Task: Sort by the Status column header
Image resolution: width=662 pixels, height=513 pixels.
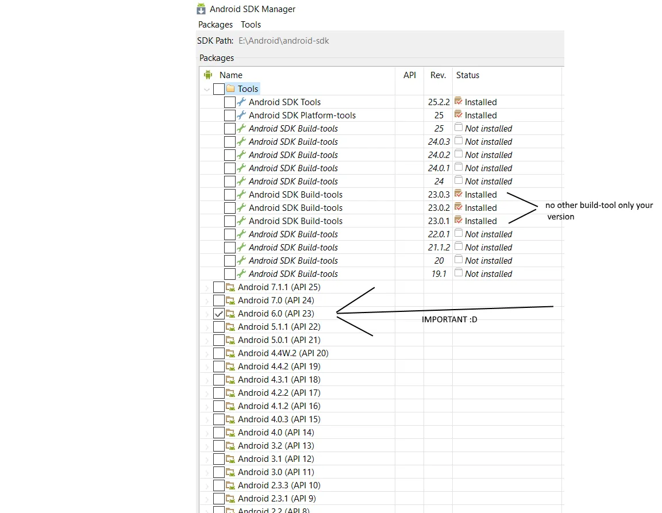Action: (x=468, y=75)
